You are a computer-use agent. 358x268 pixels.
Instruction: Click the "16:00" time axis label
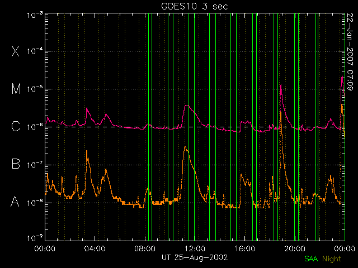tap(245, 248)
